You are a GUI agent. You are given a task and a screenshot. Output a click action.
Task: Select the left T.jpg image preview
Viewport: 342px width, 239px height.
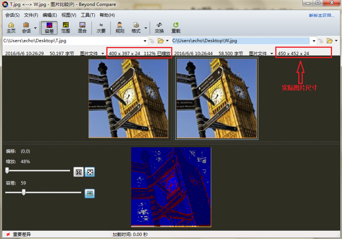128,99
